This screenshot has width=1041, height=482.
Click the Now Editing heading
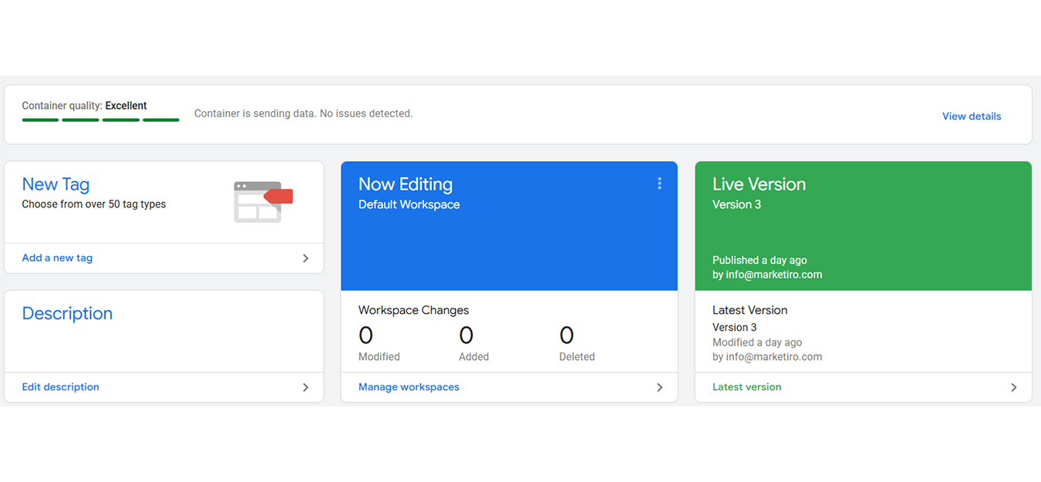[405, 184]
